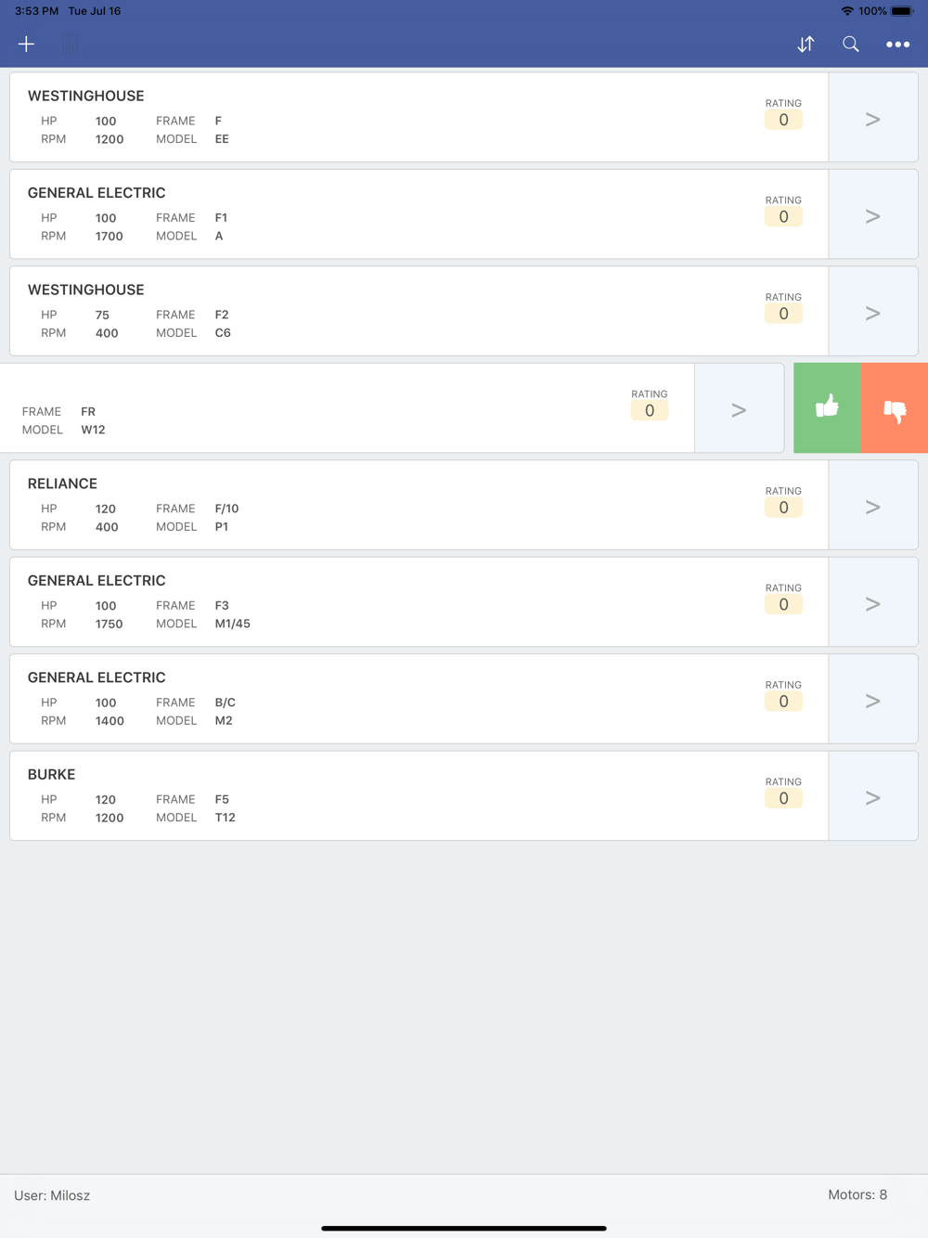Image resolution: width=928 pixels, height=1238 pixels.
Task: Tap the User: Milosz label
Action: [x=52, y=1195]
